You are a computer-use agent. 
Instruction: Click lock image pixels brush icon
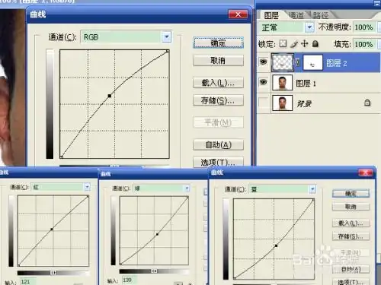294,44
